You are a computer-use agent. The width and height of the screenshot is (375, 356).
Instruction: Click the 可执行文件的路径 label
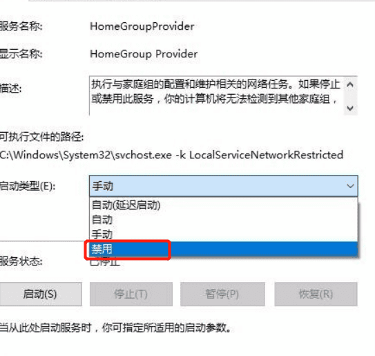(x=41, y=137)
